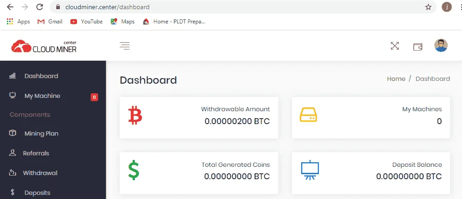This screenshot has height=199, width=462.
Task: Click the browser forward arrow
Action: coord(25,7)
